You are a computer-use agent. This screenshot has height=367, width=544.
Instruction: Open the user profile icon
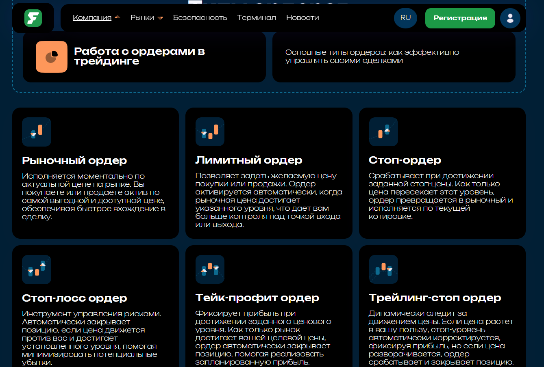coord(510,18)
